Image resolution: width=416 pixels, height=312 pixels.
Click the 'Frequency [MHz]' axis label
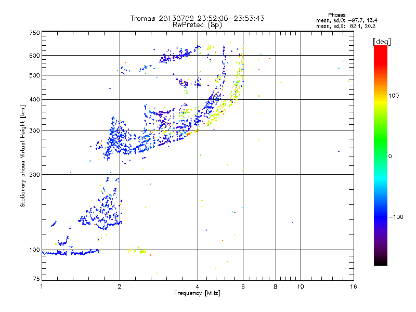coord(197,293)
